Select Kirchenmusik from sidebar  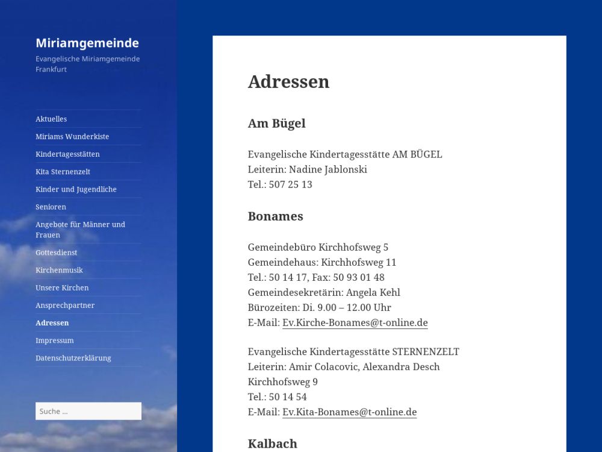click(x=59, y=269)
